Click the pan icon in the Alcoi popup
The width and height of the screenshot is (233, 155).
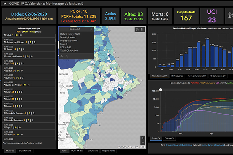coord(62,56)
